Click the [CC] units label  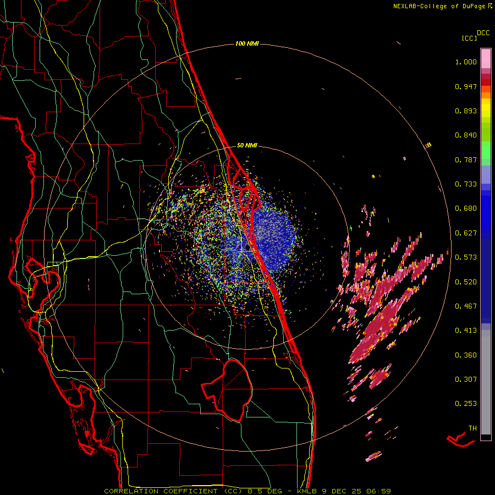point(470,38)
